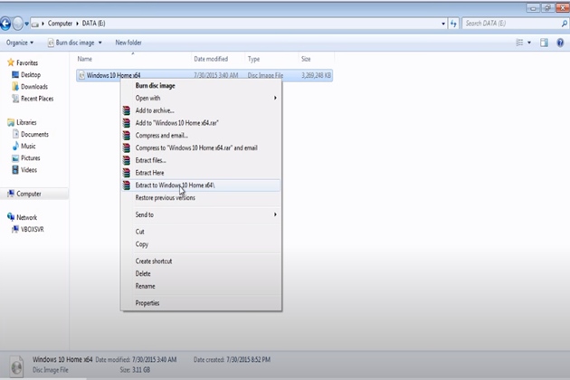This screenshot has height=380, width=570.
Task: Open Downloads folder icon in sidebar
Action: [13, 87]
